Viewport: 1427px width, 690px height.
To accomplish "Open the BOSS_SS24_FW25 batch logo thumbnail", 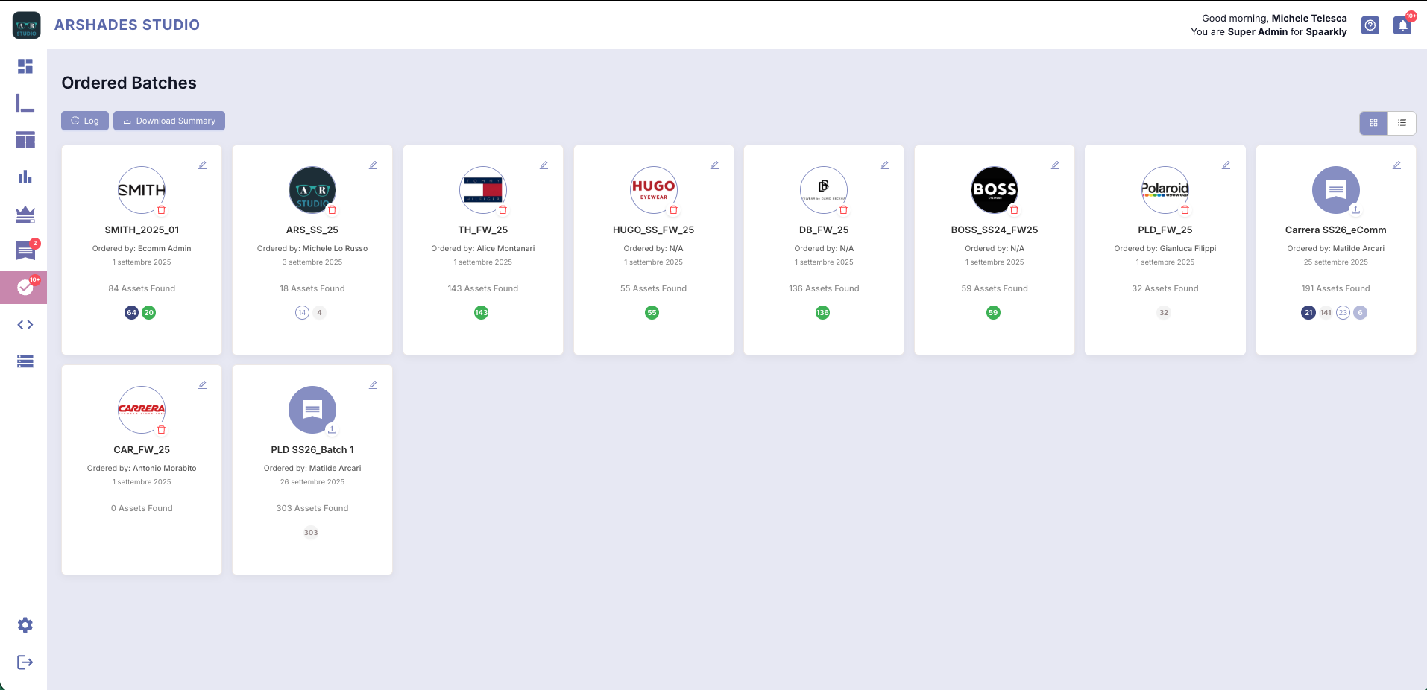I will pos(994,189).
